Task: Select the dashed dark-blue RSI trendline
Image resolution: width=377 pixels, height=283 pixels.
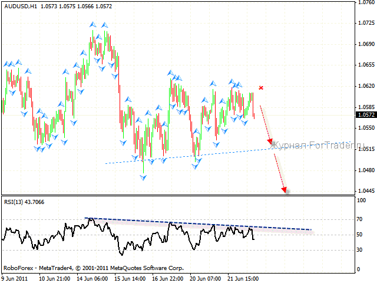Action: (198, 224)
